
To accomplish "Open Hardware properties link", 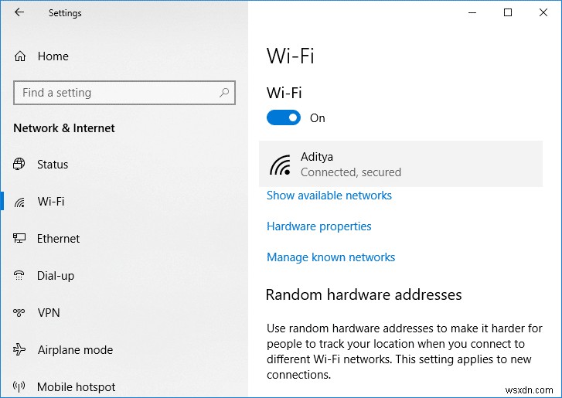I will (319, 226).
